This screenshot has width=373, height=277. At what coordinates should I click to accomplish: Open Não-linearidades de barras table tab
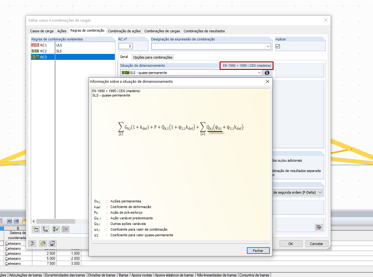(x=217, y=275)
